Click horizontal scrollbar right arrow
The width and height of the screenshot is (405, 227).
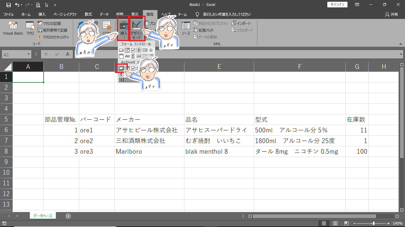click(x=397, y=216)
